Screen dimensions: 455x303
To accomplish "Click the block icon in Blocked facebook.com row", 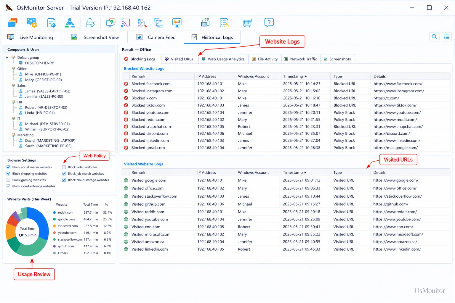I will (x=126, y=84).
